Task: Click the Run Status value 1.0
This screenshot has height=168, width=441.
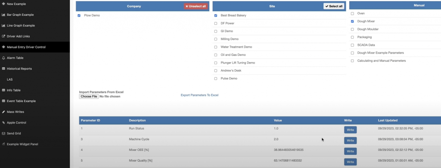Action: point(276,129)
